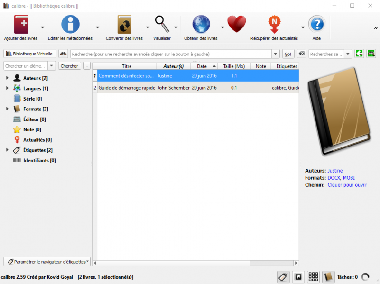Sort by the Titre column header
Viewport: 380px width, 284px height.
127,66
